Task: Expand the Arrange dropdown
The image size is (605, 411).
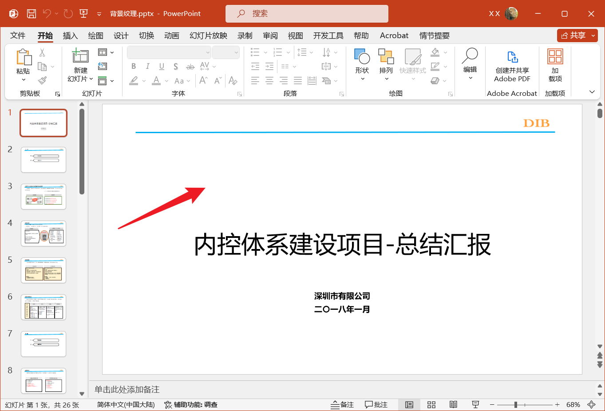Action: [x=386, y=71]
